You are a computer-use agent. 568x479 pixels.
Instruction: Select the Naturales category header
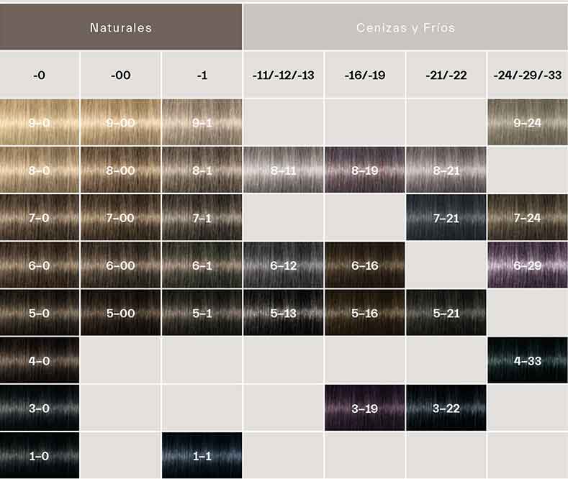[x=121, y=27]
